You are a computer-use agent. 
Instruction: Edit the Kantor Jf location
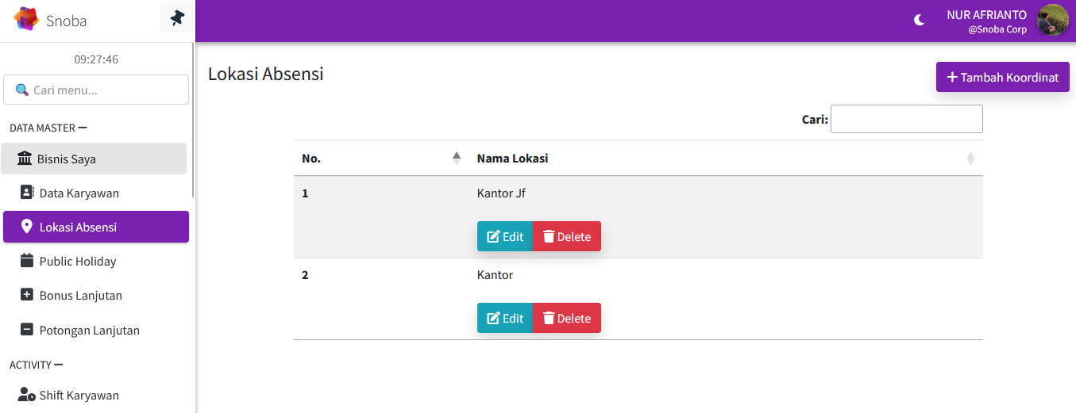tap(505, 236)
